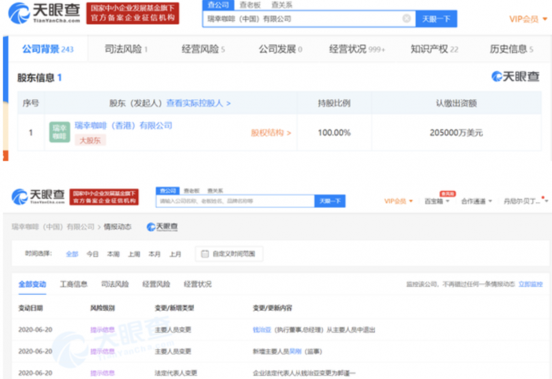Viewport: 552px width, 379px height.
Task: Open the Luckin Coffee shareholder logo thumbnail
Action: pyautogui.click(x=59, y=132)
